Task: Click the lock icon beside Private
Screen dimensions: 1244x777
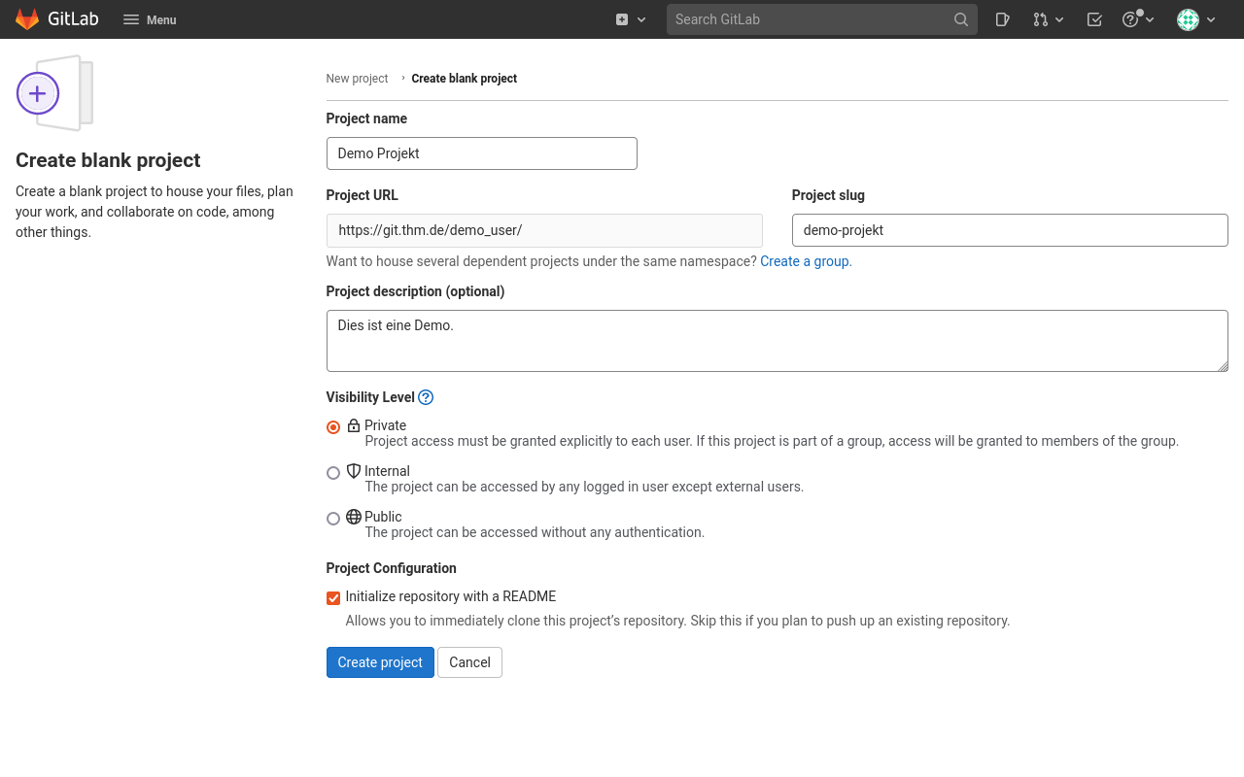Action: pos(354,425)
